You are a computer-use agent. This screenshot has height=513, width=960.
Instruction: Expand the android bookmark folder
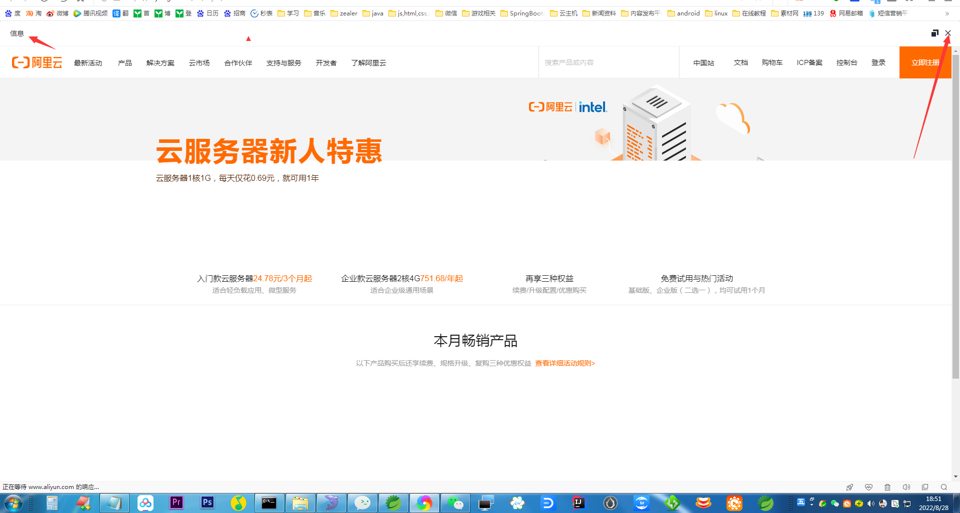[683, 13]
